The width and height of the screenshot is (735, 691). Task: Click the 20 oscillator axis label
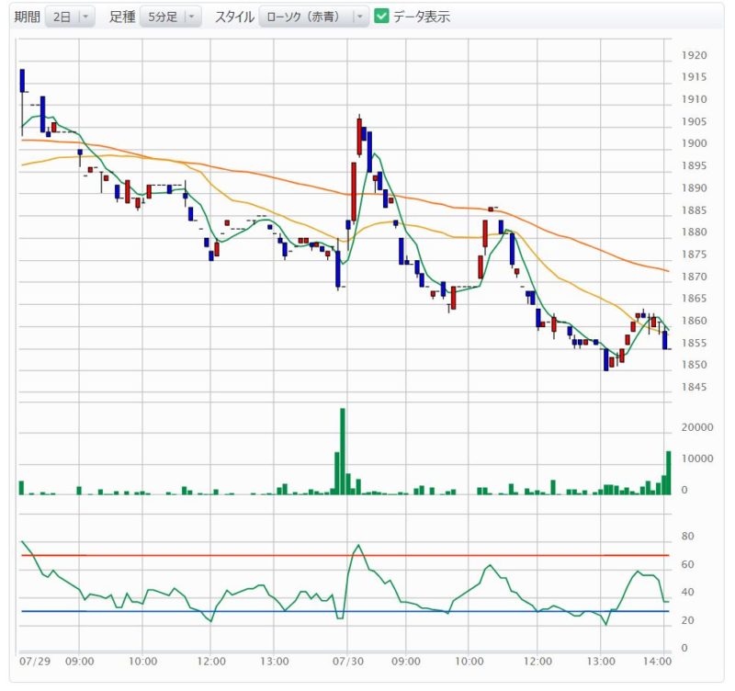coord(687,619)
